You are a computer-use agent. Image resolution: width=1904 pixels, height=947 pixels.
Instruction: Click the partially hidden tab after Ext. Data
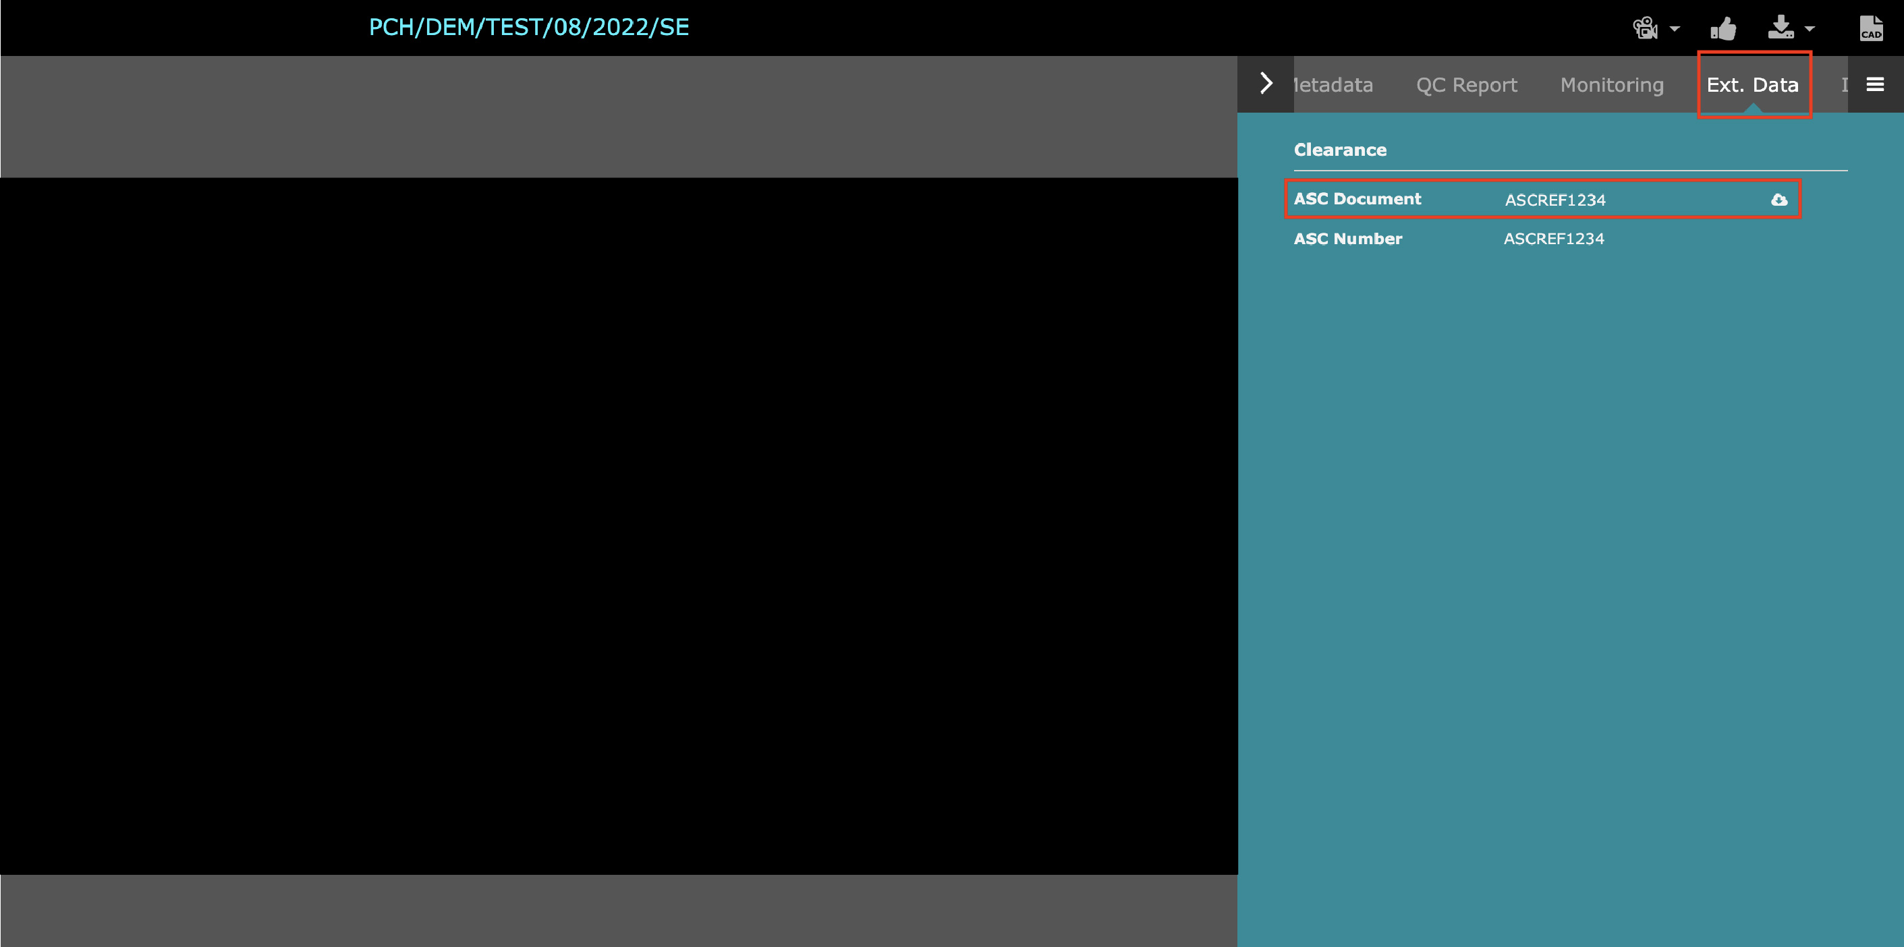coord(1843,86)
